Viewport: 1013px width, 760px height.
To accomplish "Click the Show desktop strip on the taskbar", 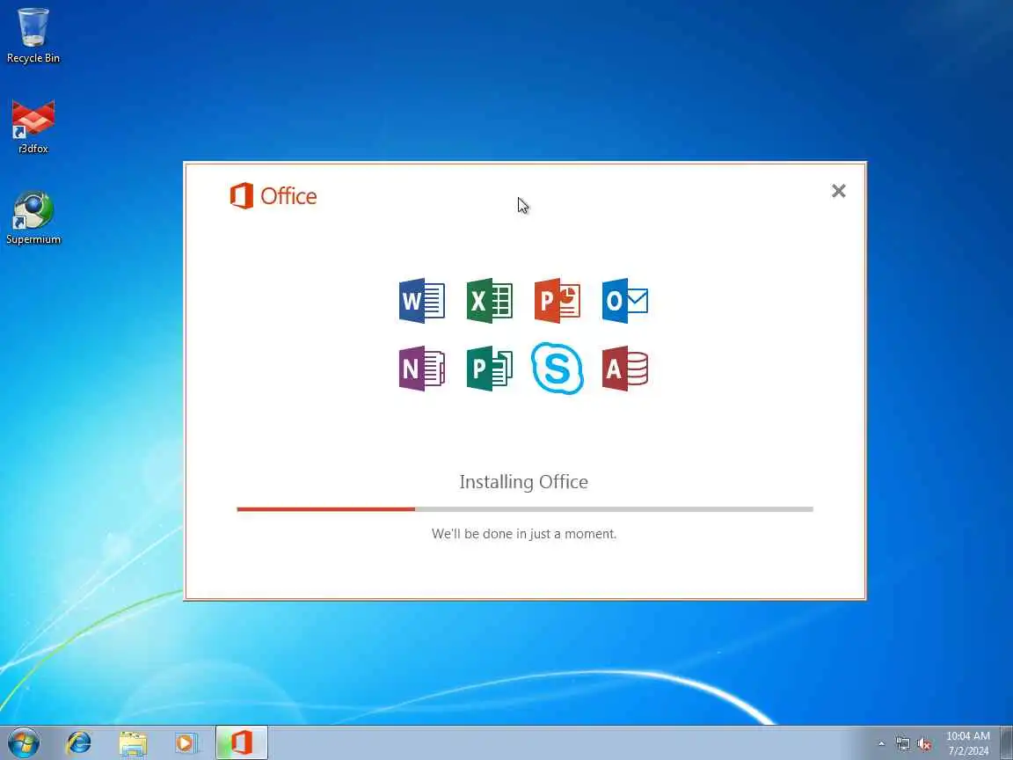I will coord(1007,743).
